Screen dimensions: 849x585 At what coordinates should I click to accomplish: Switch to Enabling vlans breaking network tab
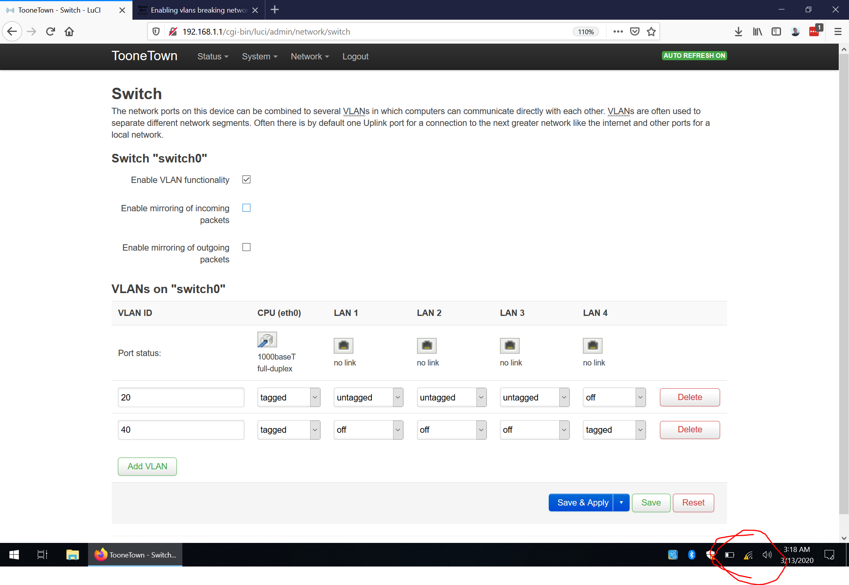(x=198, y=10)
